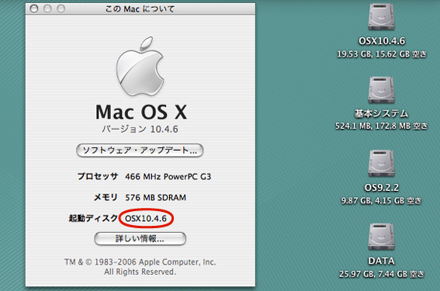
Task: Select the OS9.2.2 hard disk icon
Action: click(381, 164)
